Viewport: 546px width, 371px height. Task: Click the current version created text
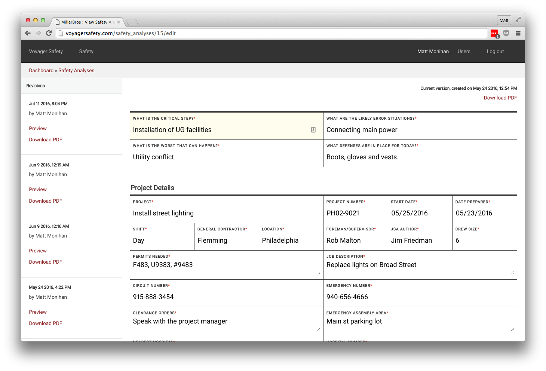tap(469, 88)
